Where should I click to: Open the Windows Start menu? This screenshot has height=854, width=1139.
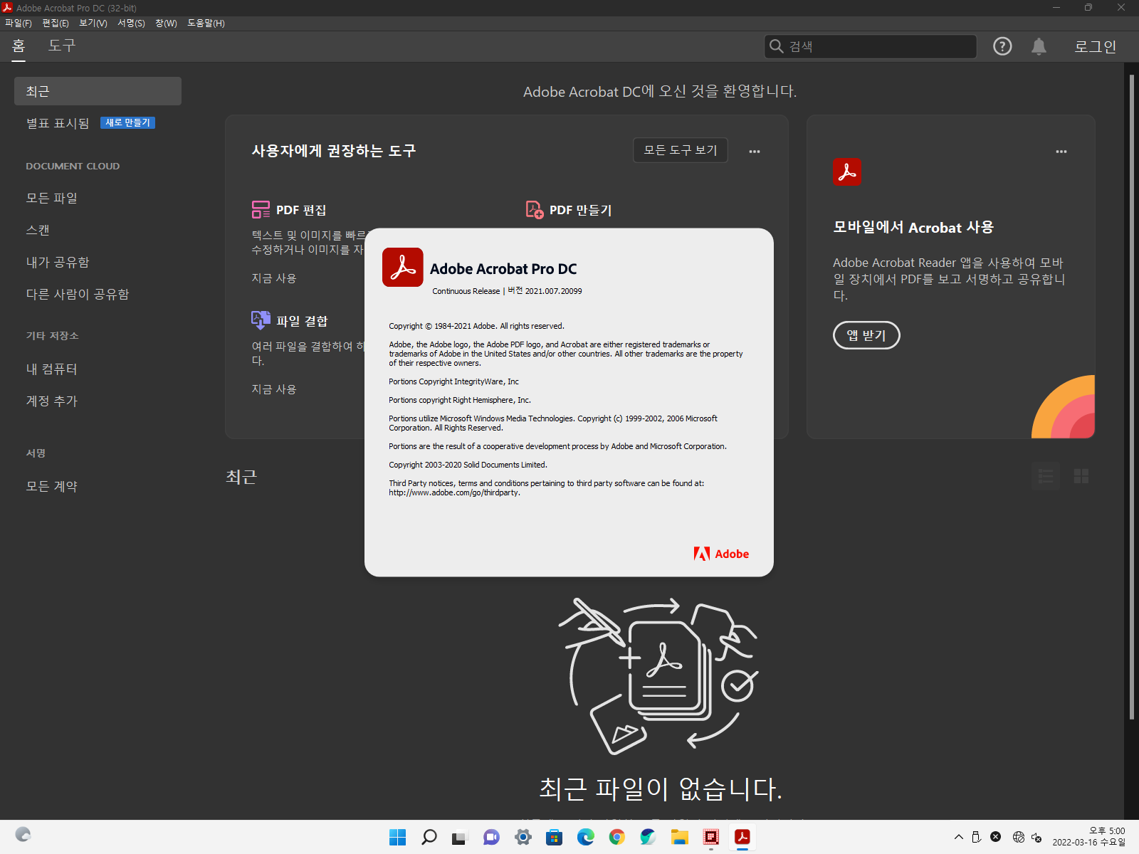pyautogui.click(x=397, y=837)
